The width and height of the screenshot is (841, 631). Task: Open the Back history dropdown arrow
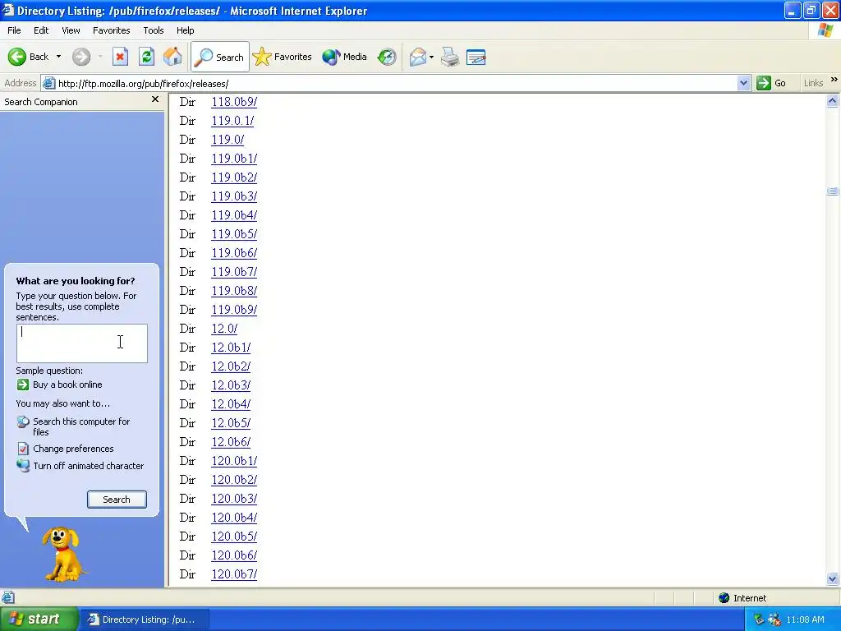(x=58, y=57)
